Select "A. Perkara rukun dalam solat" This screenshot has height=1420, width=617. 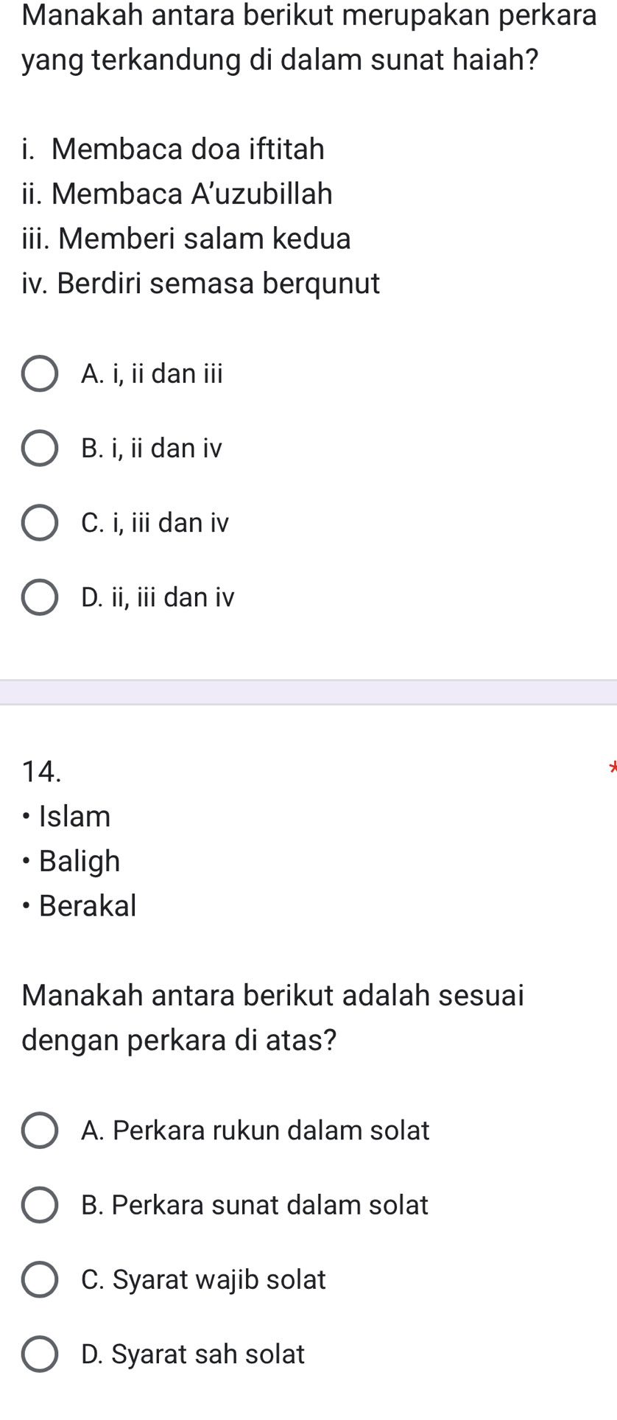[x=40, y=1131]
